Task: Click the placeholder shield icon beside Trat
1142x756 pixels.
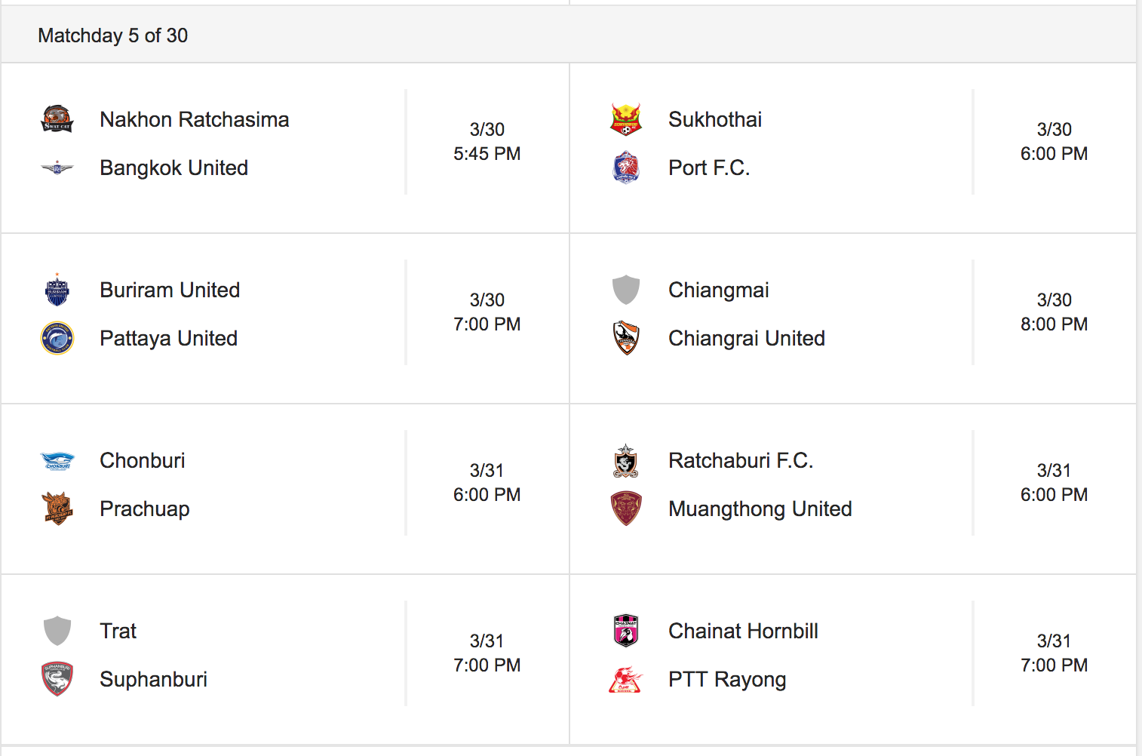Action: point(57,631)
